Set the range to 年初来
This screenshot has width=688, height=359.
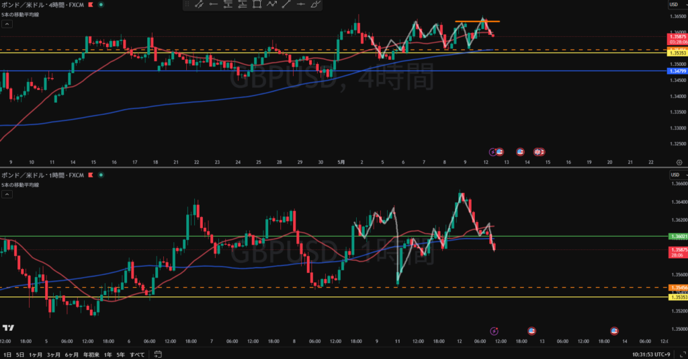pyautogui.click(x=91, y=354)
